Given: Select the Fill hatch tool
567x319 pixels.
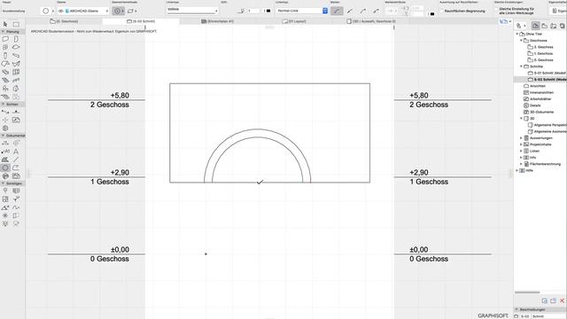Looking at the screenshot, I should pyautogui.click(x=5, y=159).
